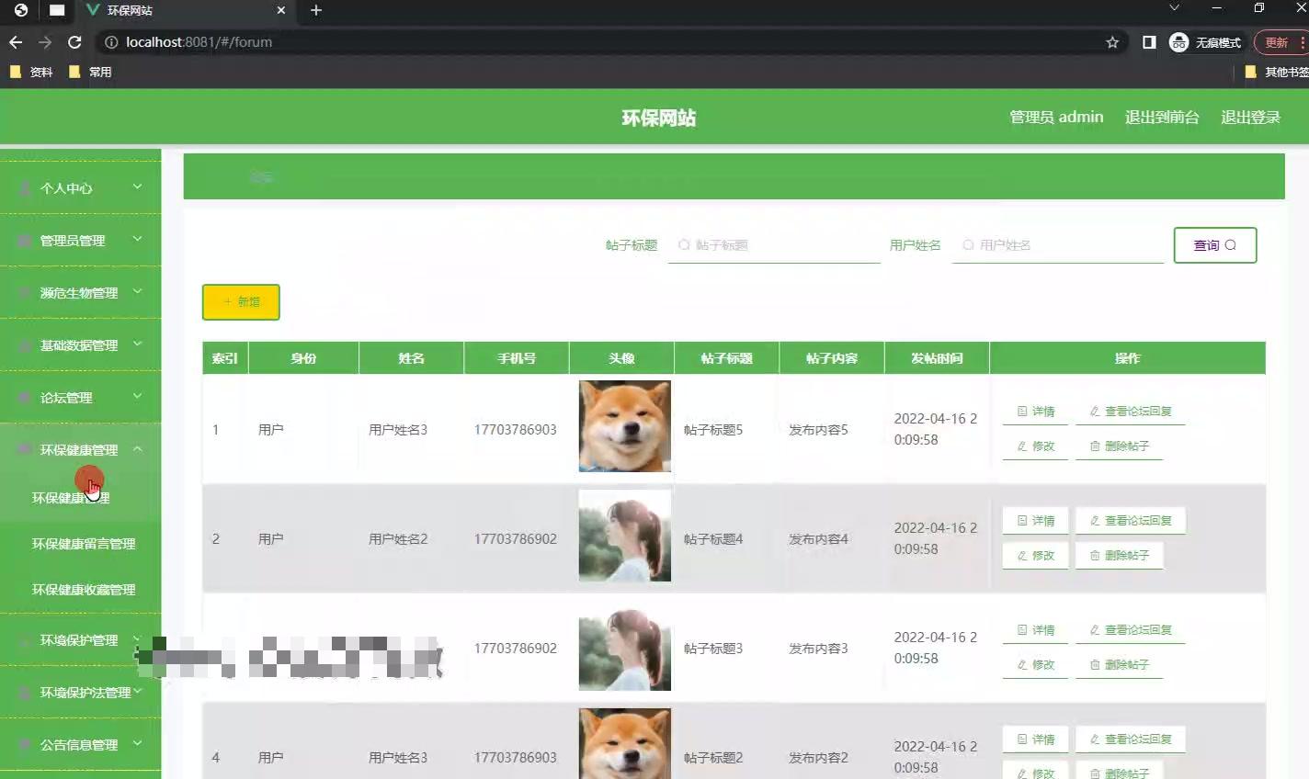Viewport: 1309px width, 779px height.
Task: Expand 环境保护法管理 sidebar menu
Action: pyautogui.click(x=81, y=692)
